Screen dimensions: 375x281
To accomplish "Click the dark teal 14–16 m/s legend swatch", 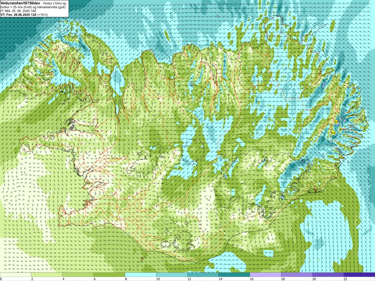I will [x=234, y=275].
